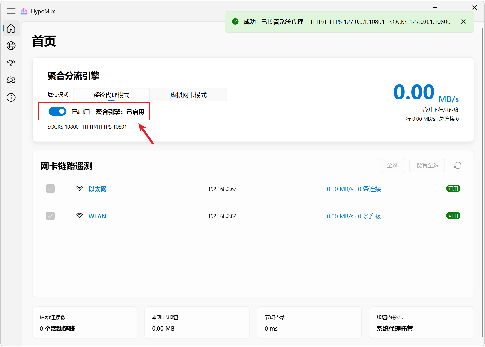Click the HypoMux app logo icon
Image resolution: width=485 pixels, height=347 pixels.
(24, 11)
